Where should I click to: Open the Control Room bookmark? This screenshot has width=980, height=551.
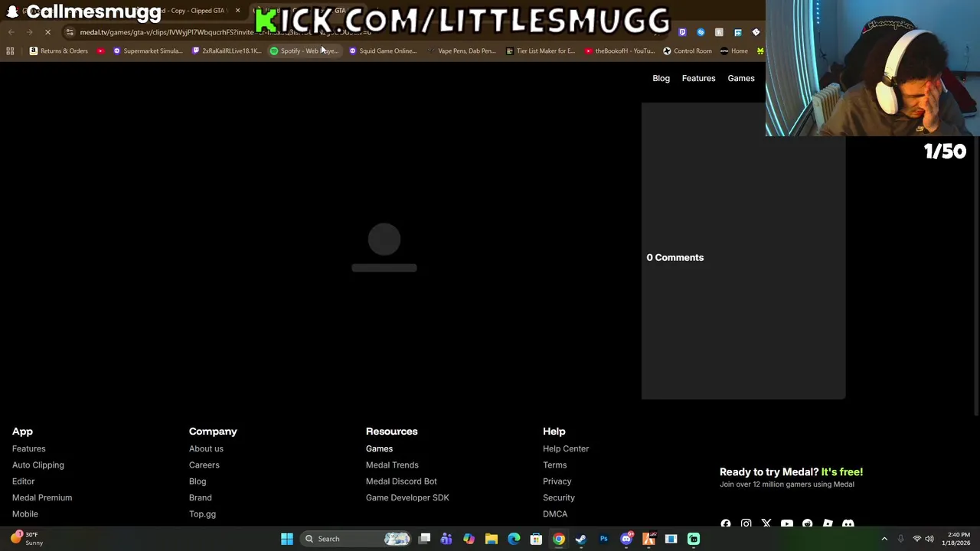click(x=688, y=51)
